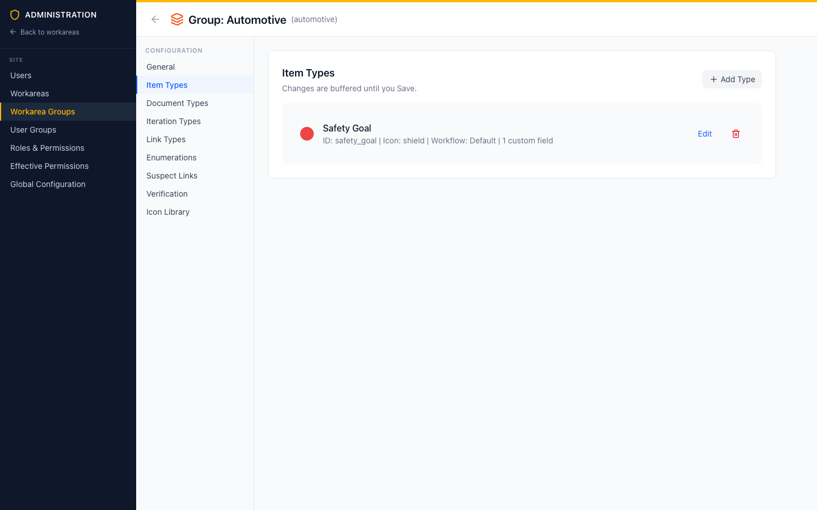Screen dimensions: 817x510
Task: Switch to Document Types configuration
Action: 195,103
